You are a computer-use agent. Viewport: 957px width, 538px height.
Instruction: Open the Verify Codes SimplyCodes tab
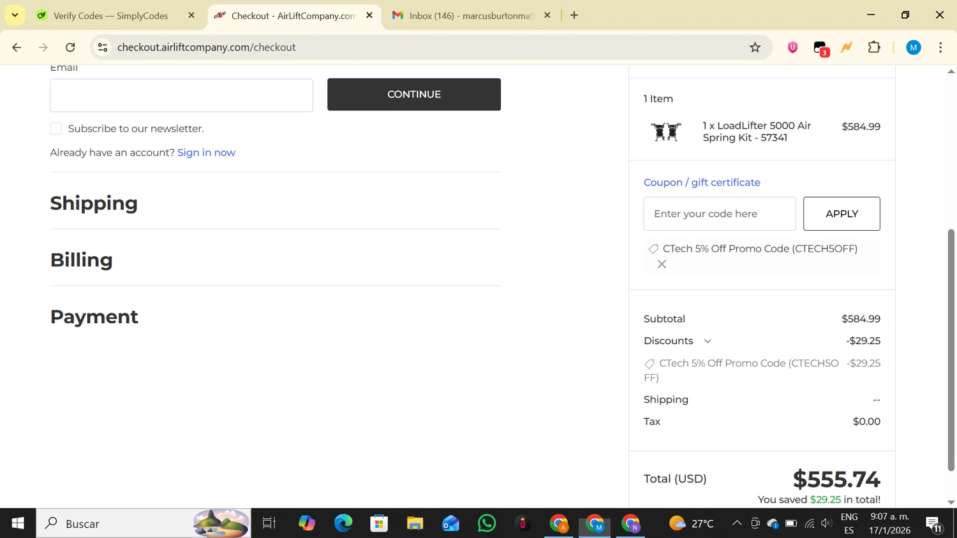click(x=110, y=15)
